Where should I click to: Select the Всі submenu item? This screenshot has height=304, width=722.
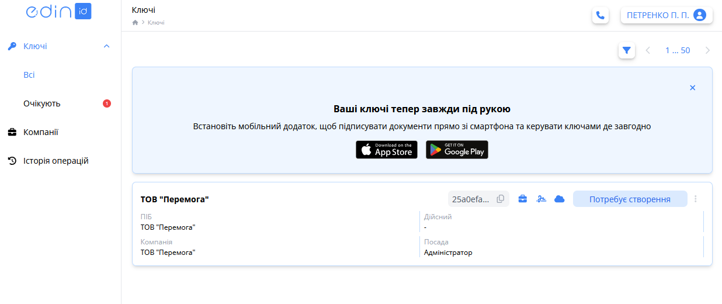pyautogui.click(x=29, y=75)
